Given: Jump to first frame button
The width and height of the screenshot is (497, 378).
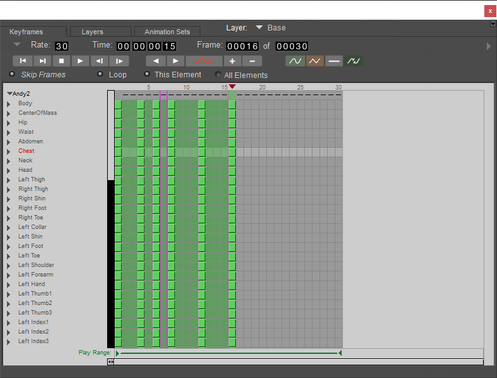Looking at the screenshot, I should (x=23, y=61).
